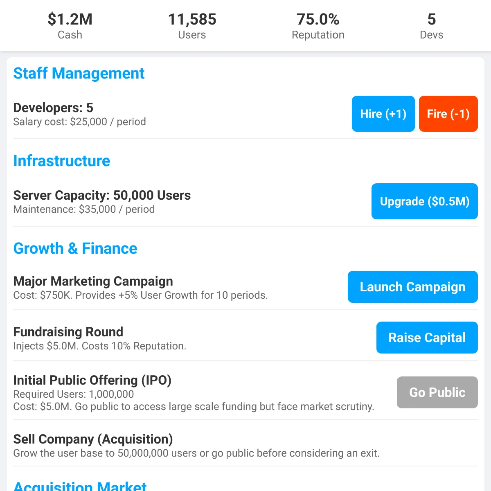Fire one developer with the red button
The image size is (491, 491).
pyautogui.click(x=448, y=114)
